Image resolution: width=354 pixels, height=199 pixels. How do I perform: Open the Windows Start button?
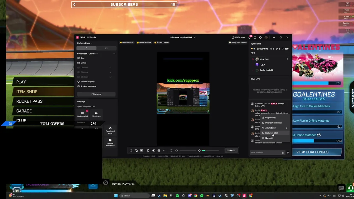coord(116,196)
